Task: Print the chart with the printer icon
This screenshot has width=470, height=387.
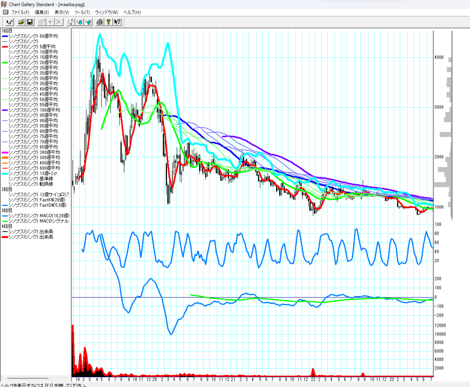Action: 100,22
